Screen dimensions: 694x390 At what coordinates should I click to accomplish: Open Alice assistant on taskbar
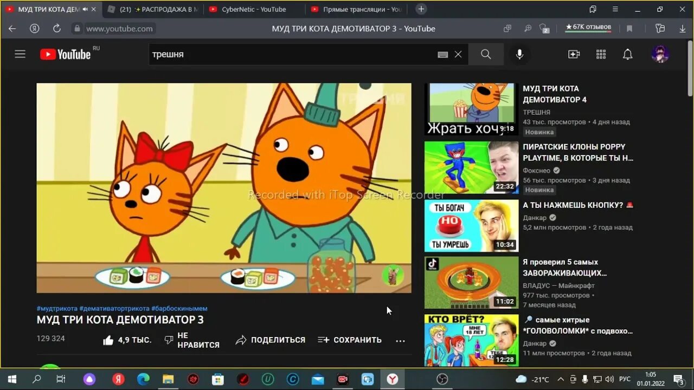point(89,379)
